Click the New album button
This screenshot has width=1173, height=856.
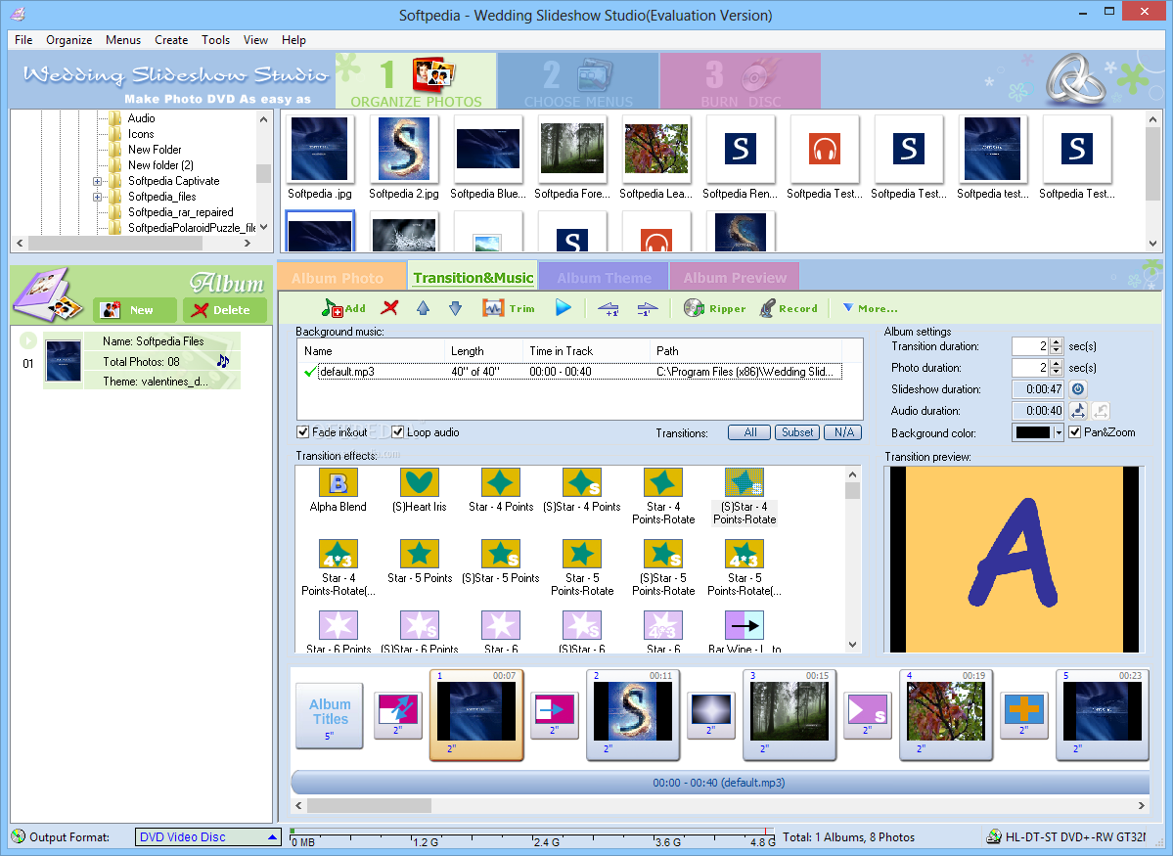point(135,310)
